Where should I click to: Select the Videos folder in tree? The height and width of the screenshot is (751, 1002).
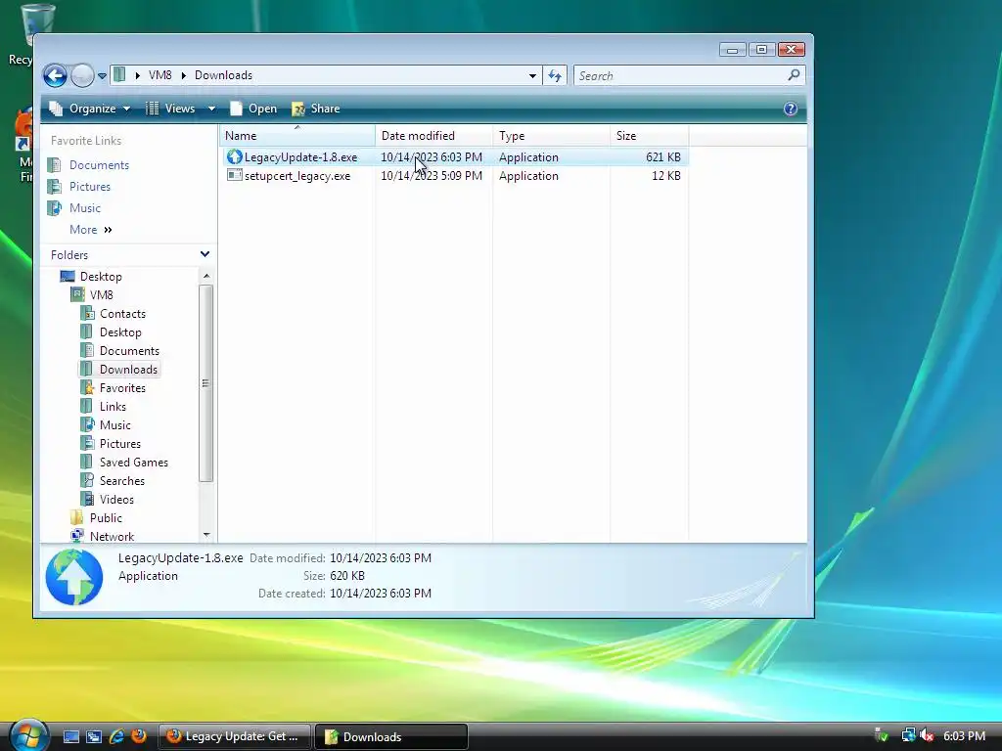pyautogui.click(x=116, y=499)
